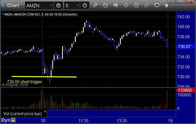Close the Vol study label with the x

pyautogui.click(x=45, y=111)
